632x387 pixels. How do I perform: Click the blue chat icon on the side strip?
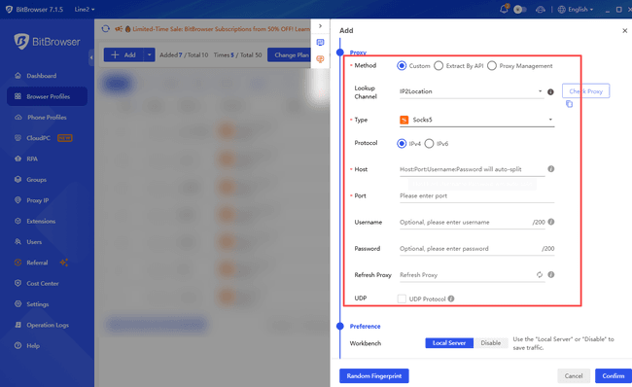(321, 43)
